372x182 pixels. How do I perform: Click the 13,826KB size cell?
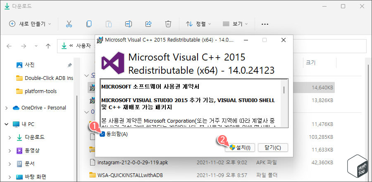click(x=322, y=100)
